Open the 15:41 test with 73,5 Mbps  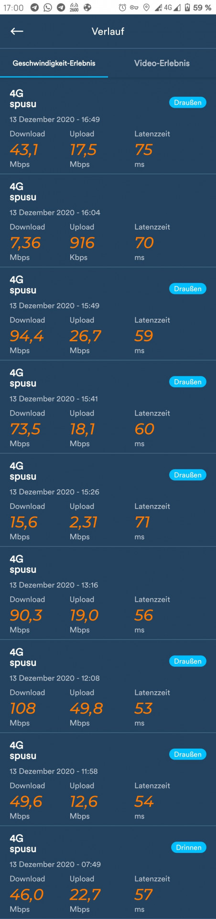pos(108,407)
